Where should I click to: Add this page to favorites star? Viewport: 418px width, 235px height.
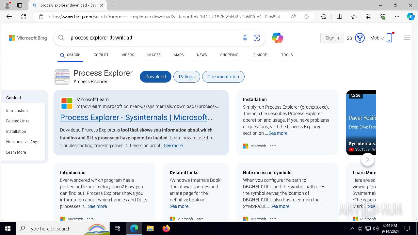click(x=306, y=17)
